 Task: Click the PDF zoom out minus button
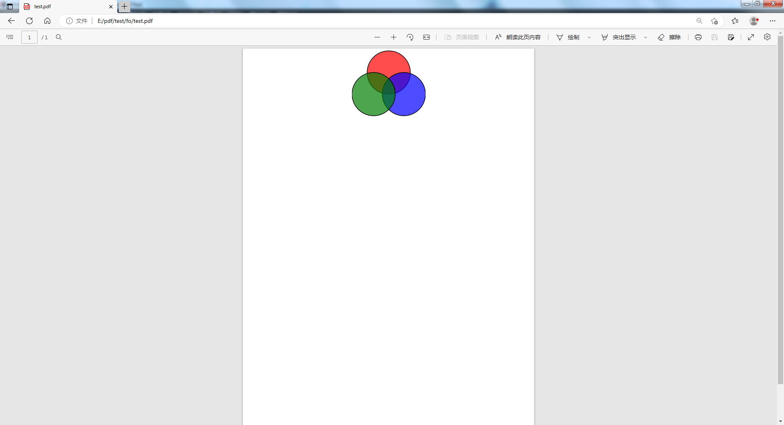pyautogui.click(x=377, y=37)
